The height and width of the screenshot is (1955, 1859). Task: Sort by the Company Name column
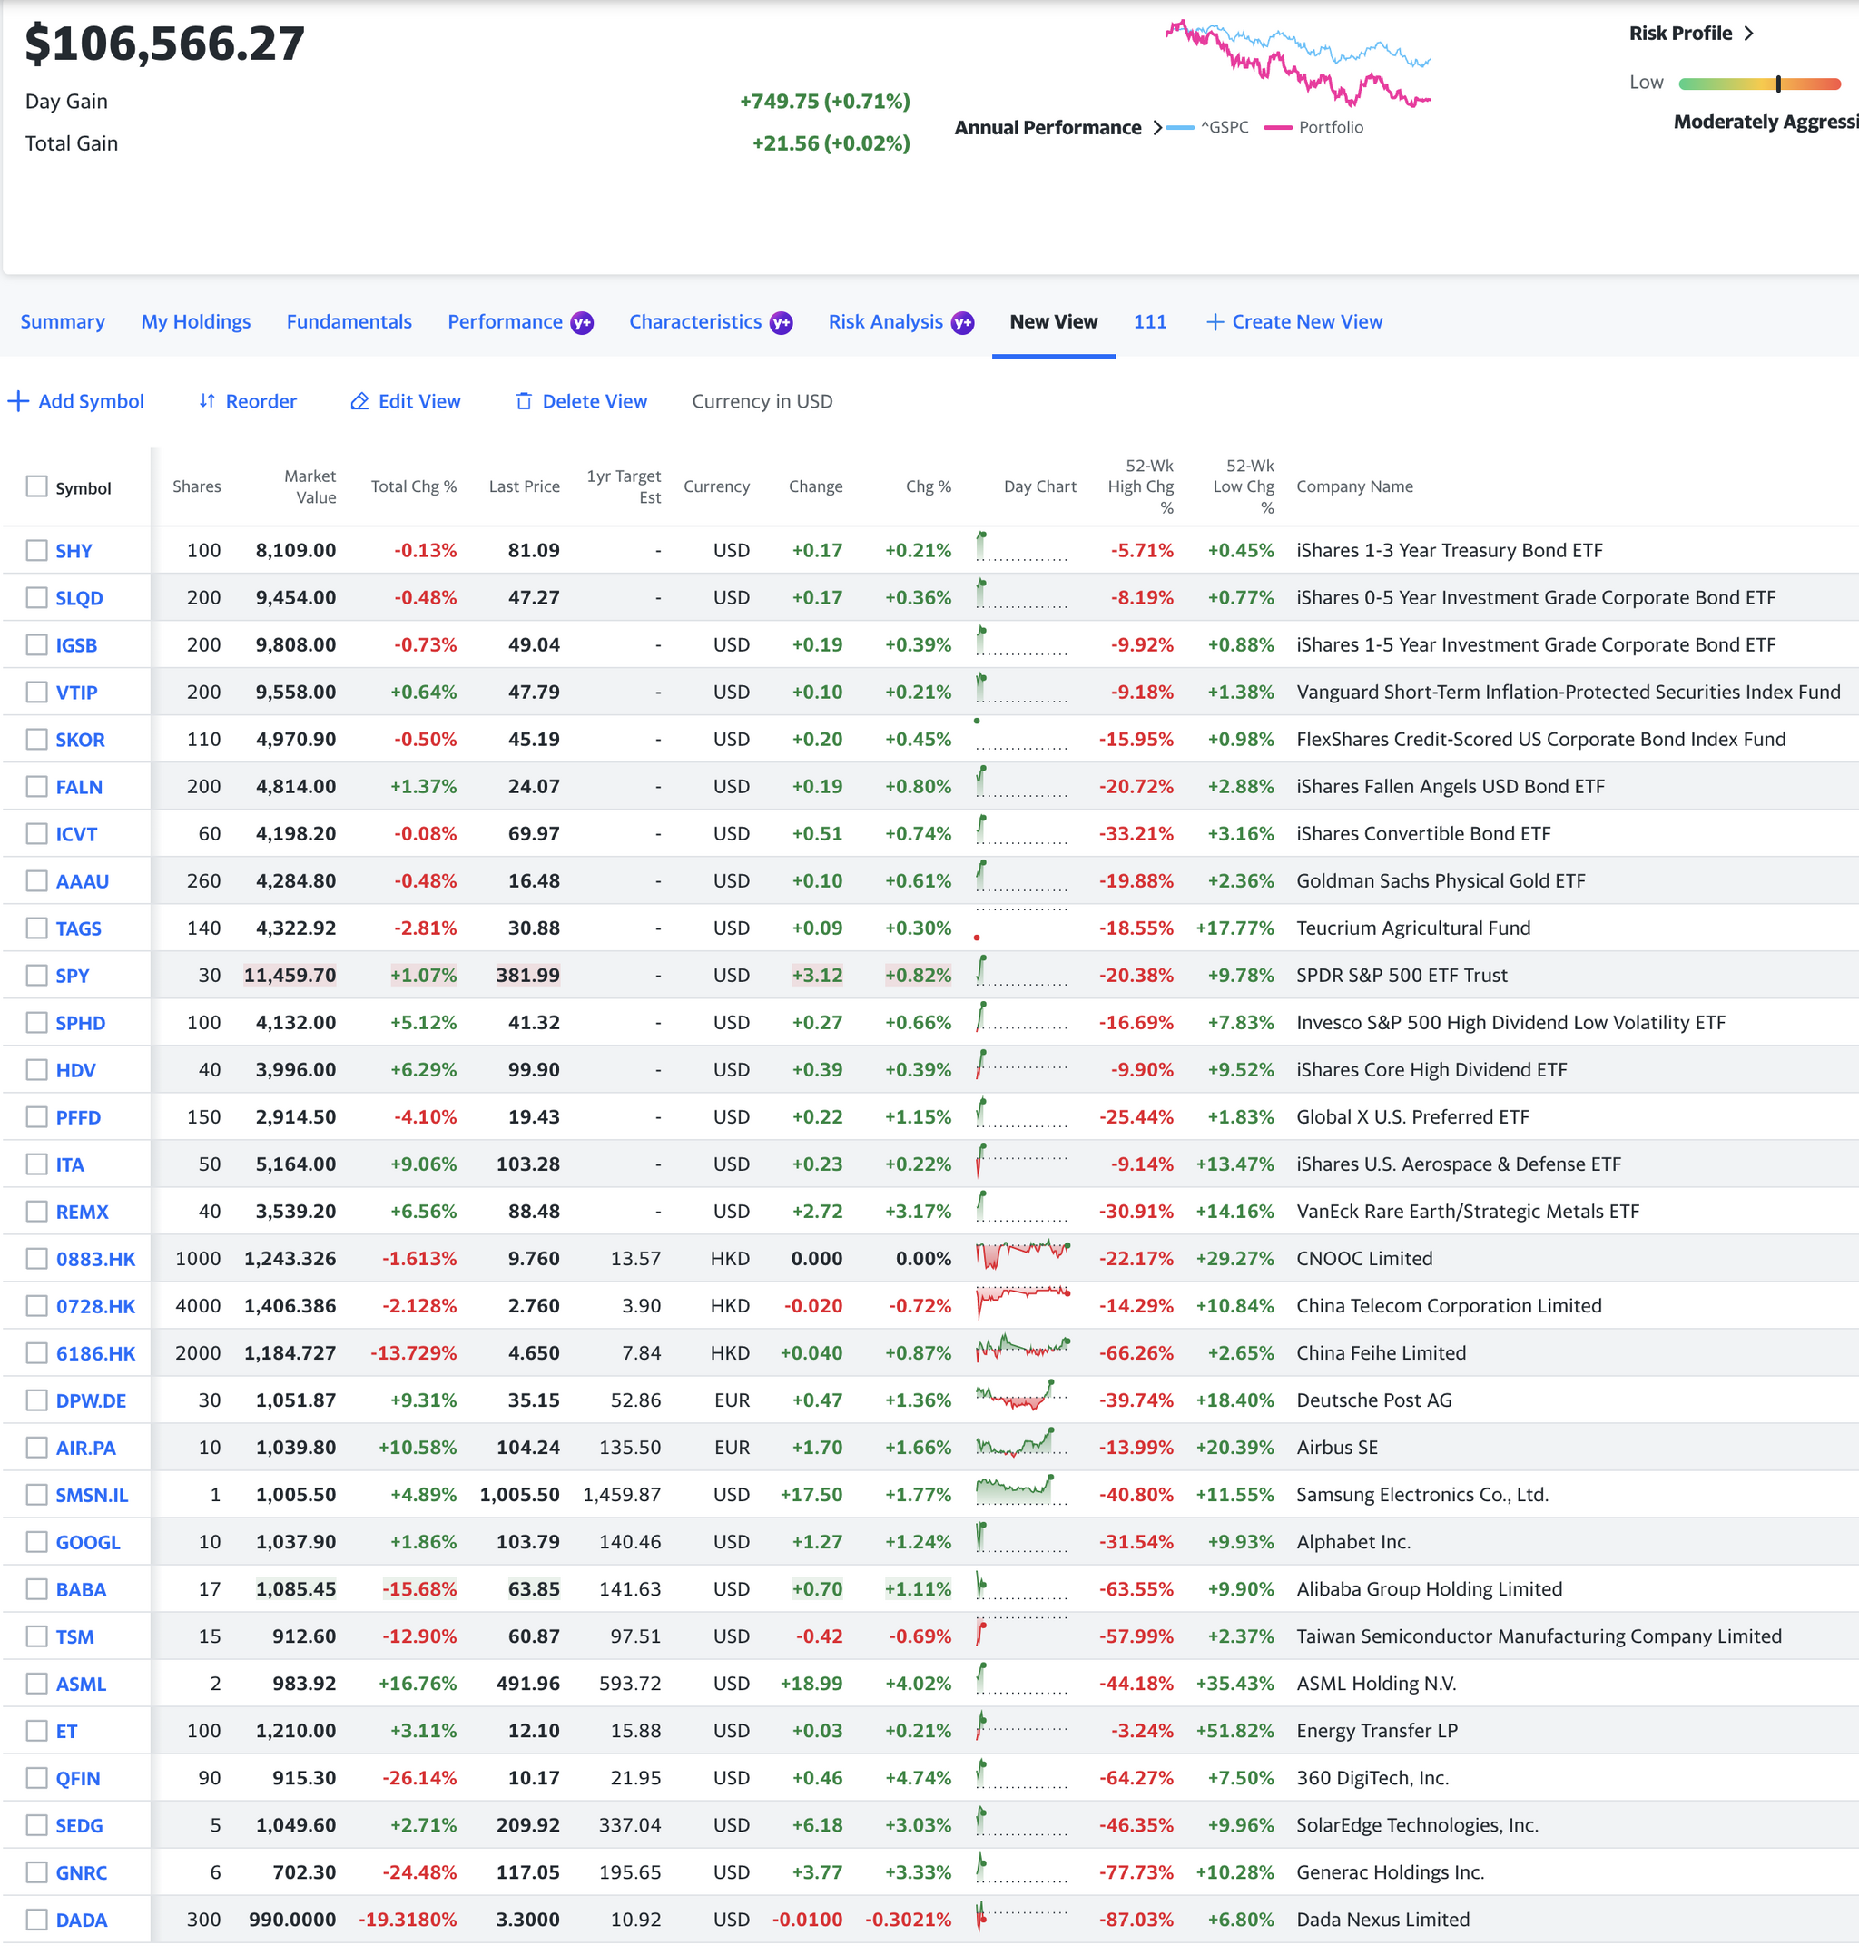(x=1354, y=486)
